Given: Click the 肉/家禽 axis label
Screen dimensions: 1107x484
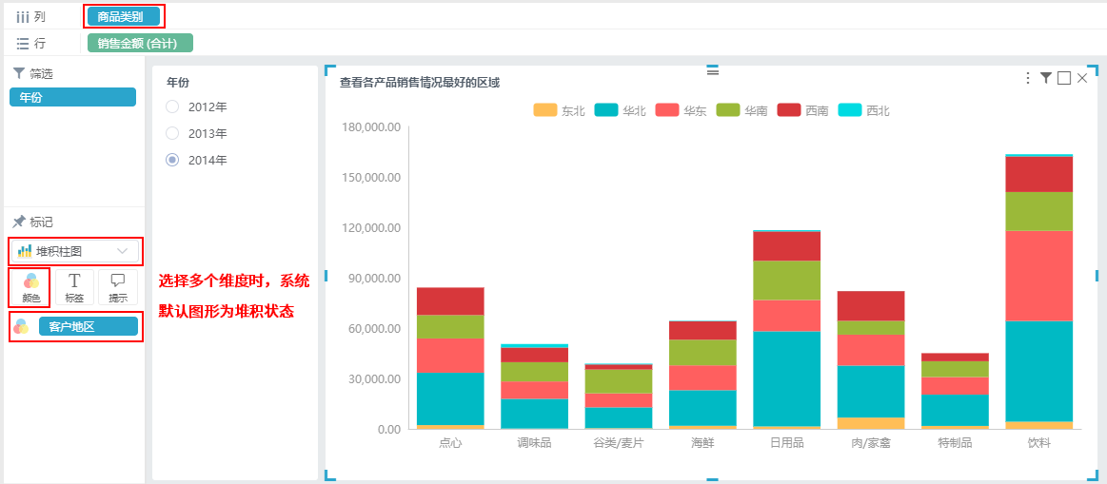Looking at the screenshot, I should (871, 442).
